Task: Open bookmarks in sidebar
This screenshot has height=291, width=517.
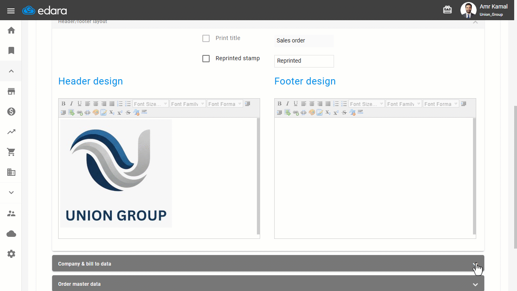Action: click(11, 51)
